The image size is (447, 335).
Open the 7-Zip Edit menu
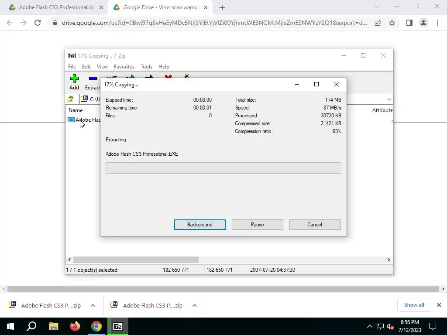click(86, 67)
